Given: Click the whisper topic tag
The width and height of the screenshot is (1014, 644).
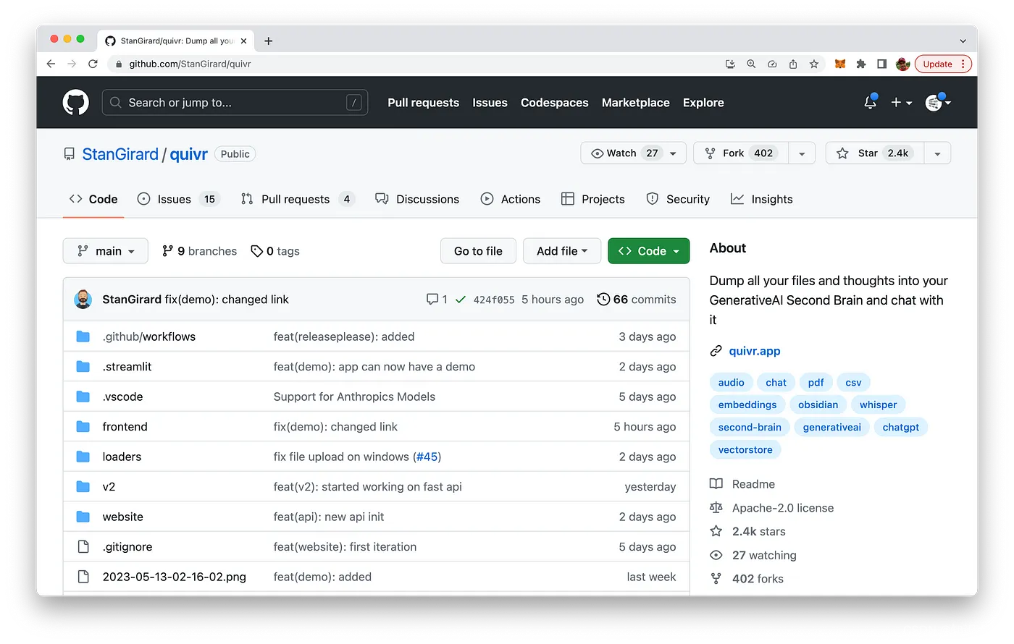Looking at the screenshot, I should 879,405.
